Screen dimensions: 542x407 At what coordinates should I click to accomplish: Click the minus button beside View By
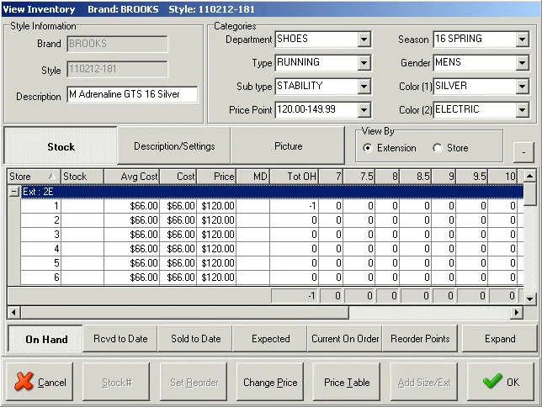pos(523,152)
